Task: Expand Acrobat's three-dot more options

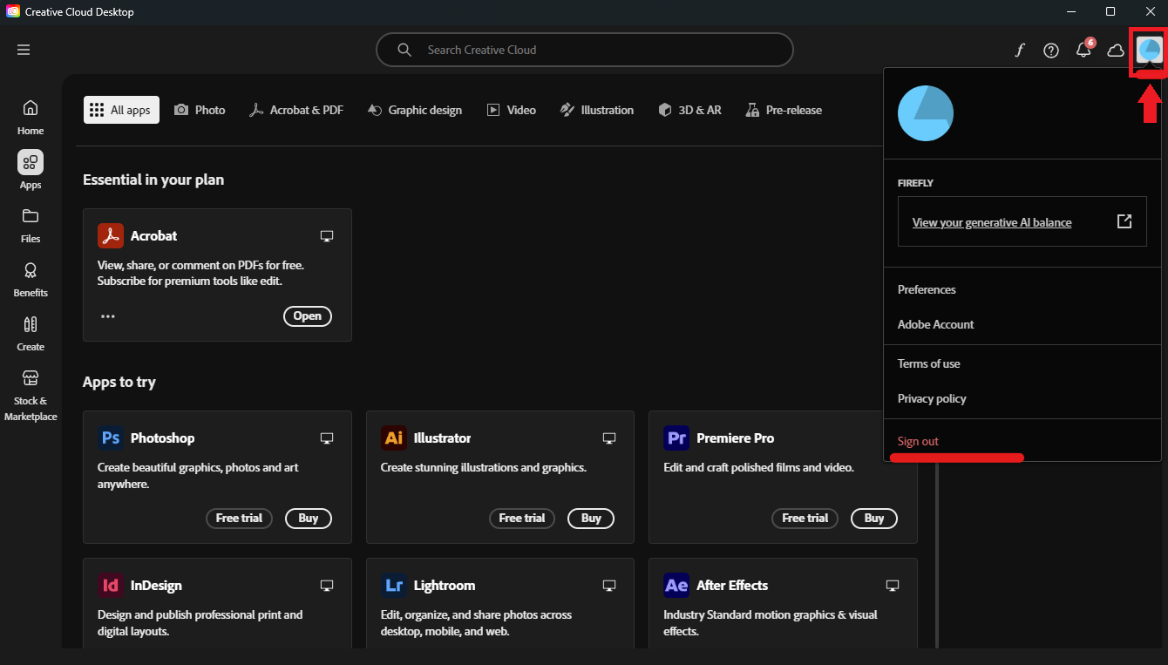Action: point(108,316)
